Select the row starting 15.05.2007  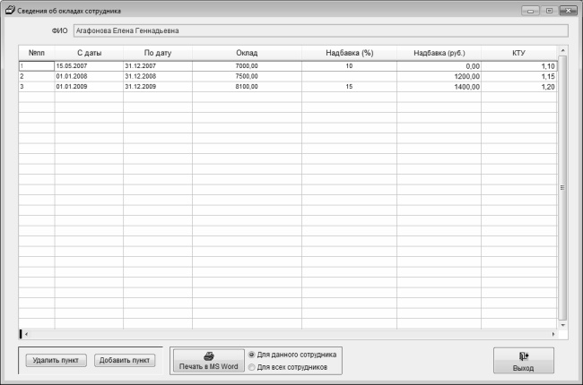(89, 66)
